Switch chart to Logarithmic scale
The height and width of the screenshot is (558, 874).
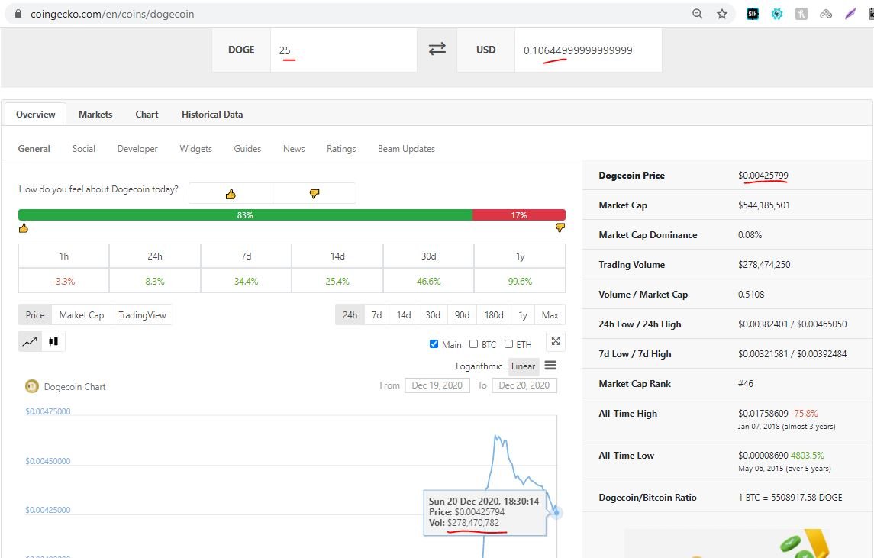point(479,366)
